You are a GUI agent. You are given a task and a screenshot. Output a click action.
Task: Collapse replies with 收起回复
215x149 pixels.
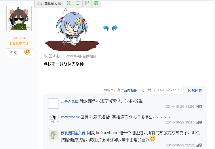[x=195, y=91]
